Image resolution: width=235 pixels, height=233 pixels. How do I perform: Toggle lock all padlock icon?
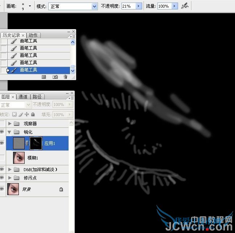pos(33,114)
